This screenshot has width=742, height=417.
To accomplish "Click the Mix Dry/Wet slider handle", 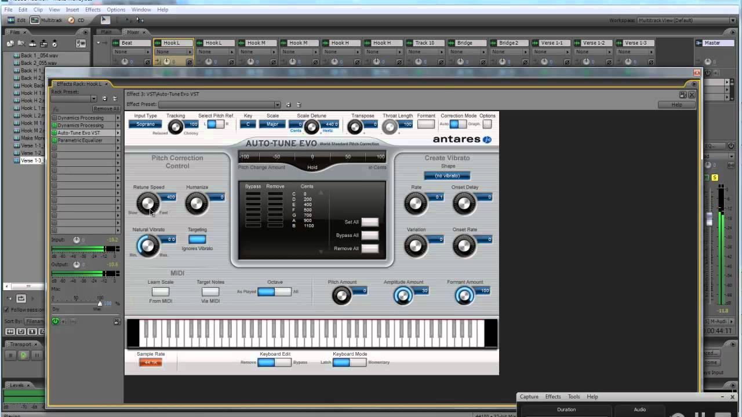I will coord(100,303).
